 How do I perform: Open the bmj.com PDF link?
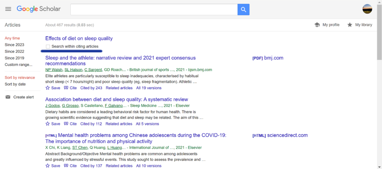(268, 58)
